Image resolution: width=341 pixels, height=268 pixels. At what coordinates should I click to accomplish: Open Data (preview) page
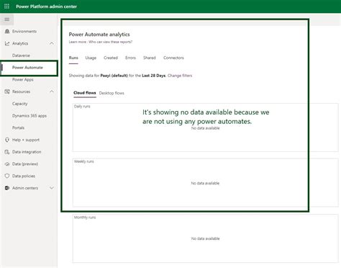25,164
